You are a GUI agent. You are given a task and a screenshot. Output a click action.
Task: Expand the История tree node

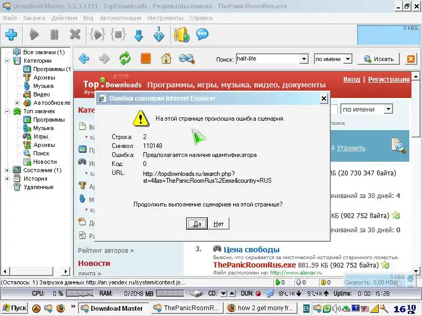pos(7,179)
